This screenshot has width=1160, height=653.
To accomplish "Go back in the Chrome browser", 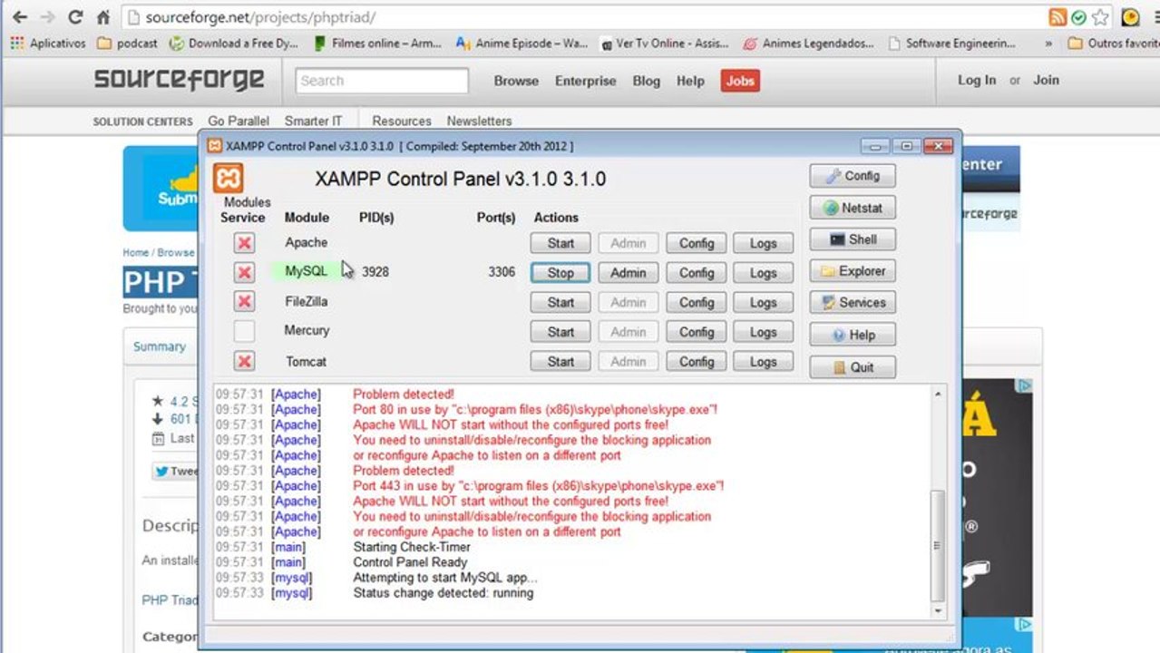I will click(19, 17).
